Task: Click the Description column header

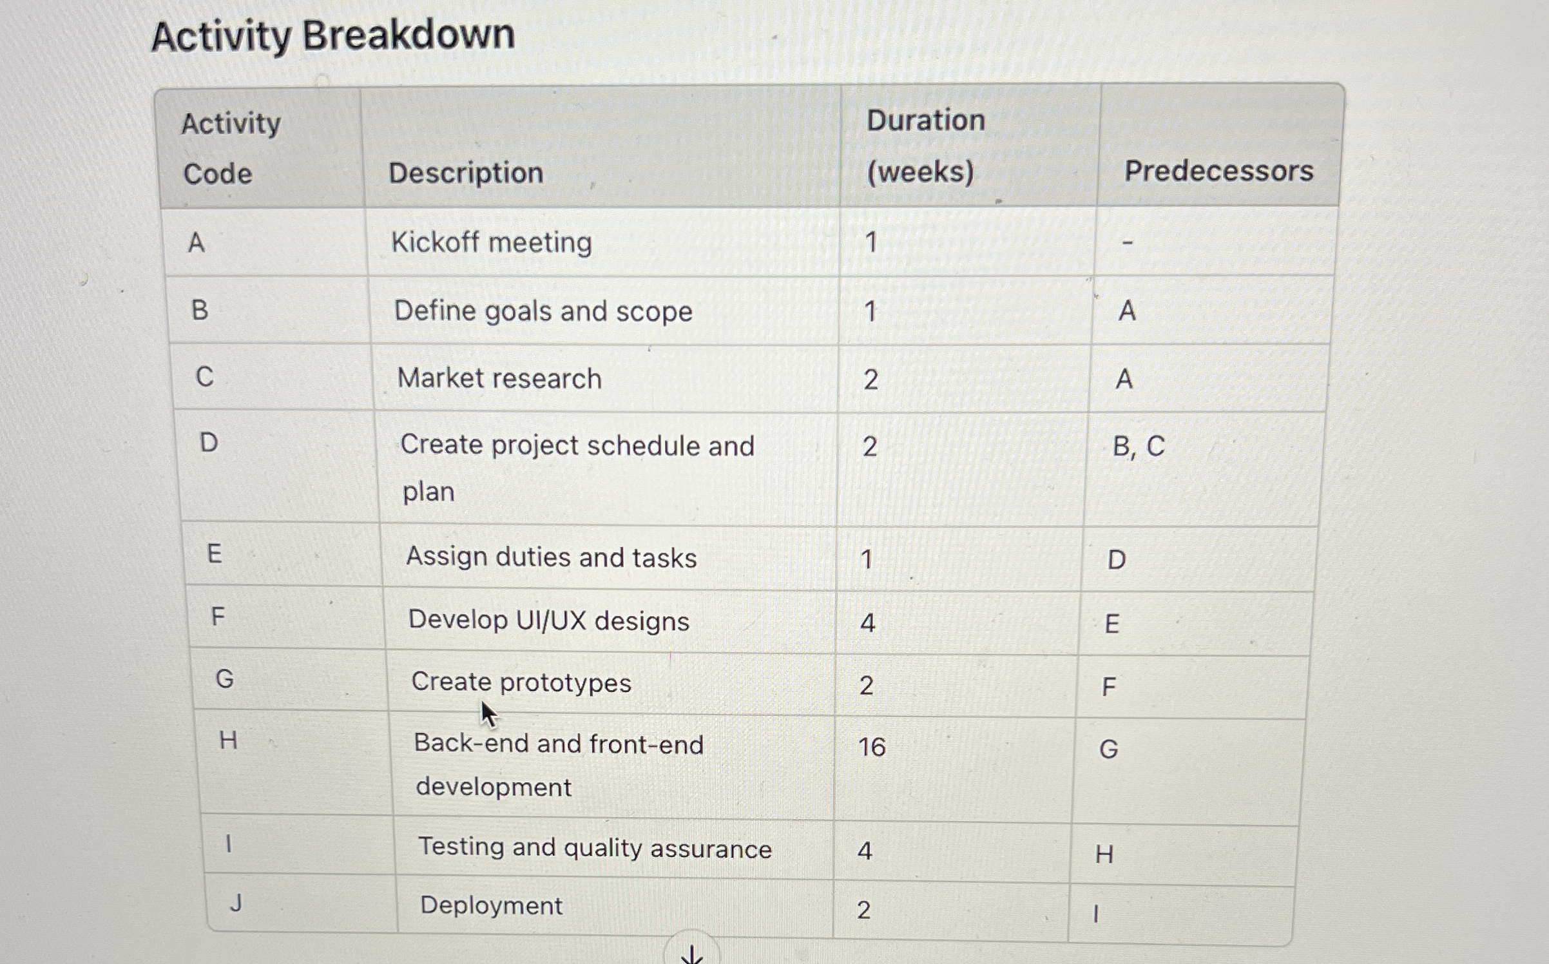Action: tap(601, 147)
